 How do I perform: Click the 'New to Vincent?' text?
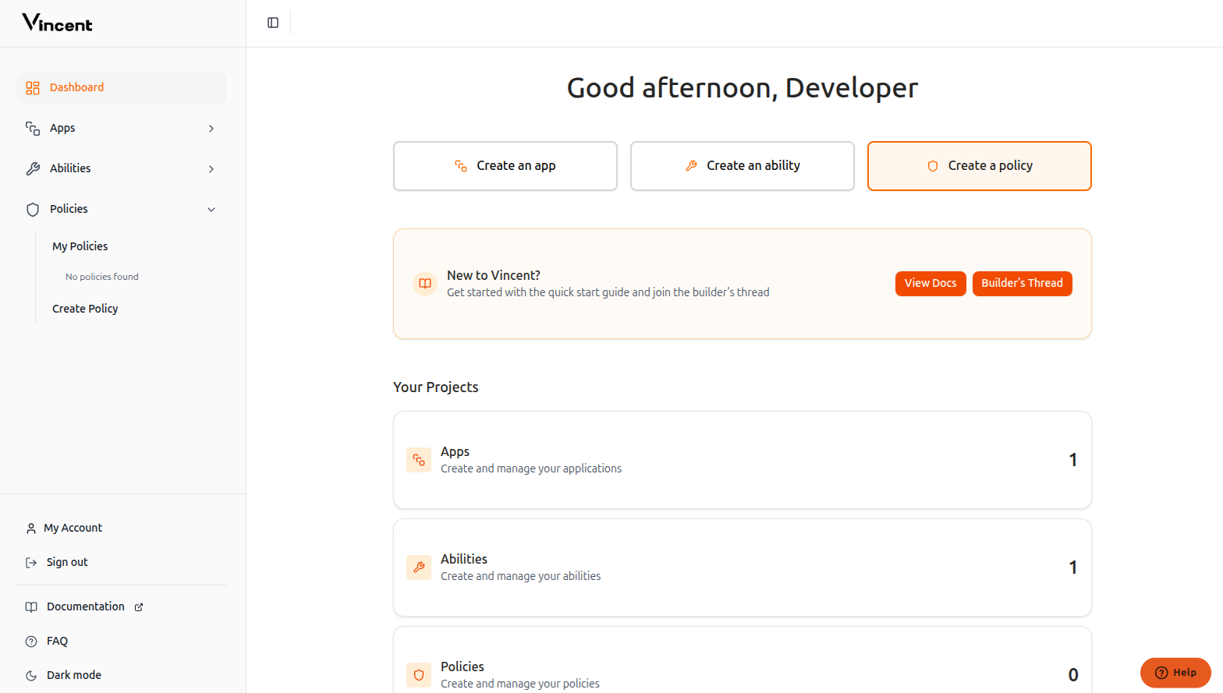(x=494, y=276)
